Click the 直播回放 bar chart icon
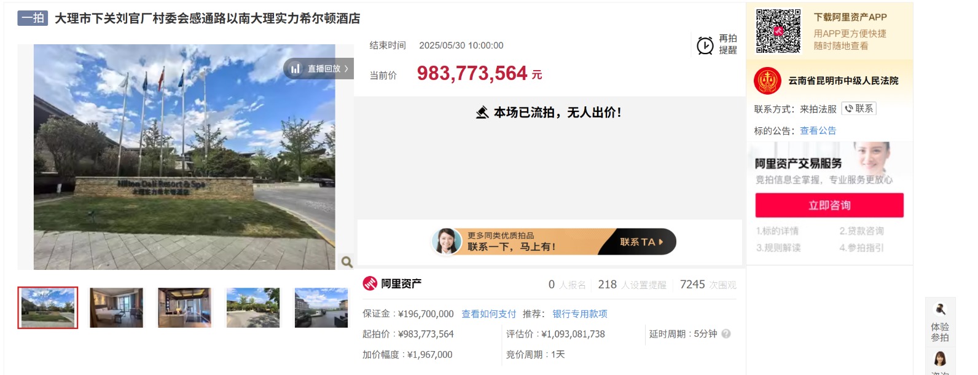The width and height of the screenshot is (978, 375). 295,69
